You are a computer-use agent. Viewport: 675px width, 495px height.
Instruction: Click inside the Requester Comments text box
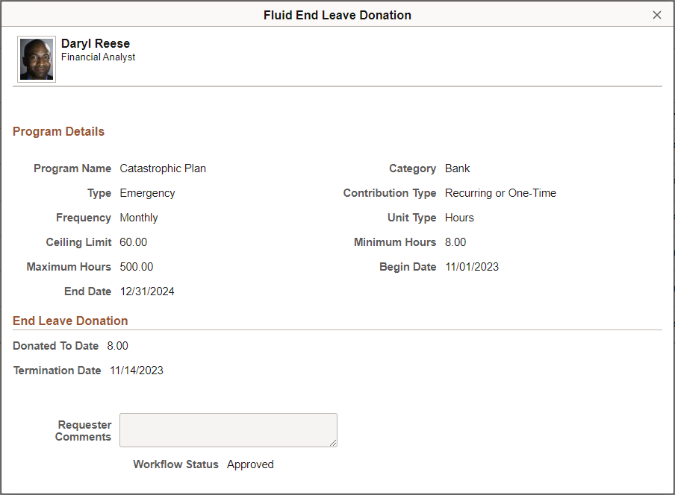click(x=228, y=430)
